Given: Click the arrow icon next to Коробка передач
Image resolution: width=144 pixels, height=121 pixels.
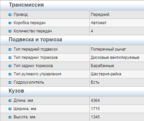Looking at the screenshot, I should pos(10,23).
